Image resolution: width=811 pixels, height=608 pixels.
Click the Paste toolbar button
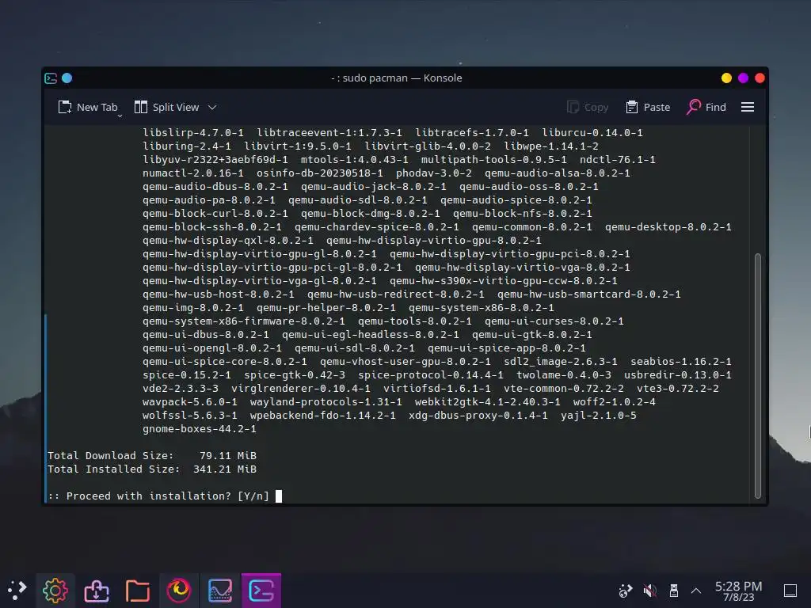click(648, 107)
